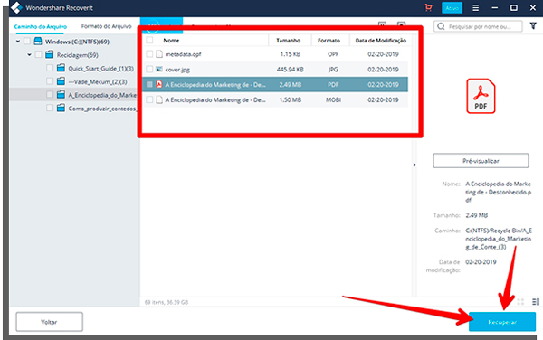The image size is (543, 340).
Task: Check the cover.jpg checkbox
Action: (x=149, y=70)
